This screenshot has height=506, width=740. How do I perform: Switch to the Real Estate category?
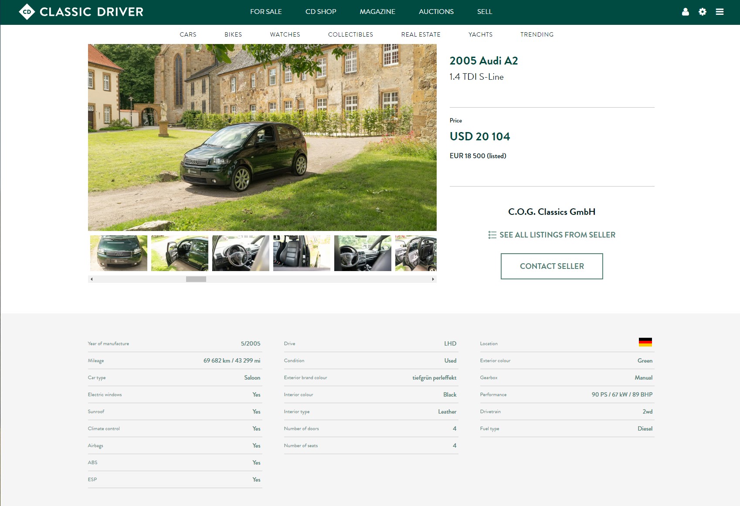pos(421,34)
